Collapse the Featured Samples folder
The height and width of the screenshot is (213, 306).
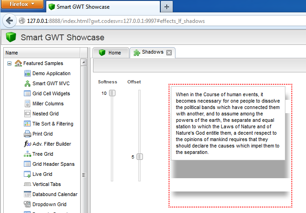pos(10,63)
